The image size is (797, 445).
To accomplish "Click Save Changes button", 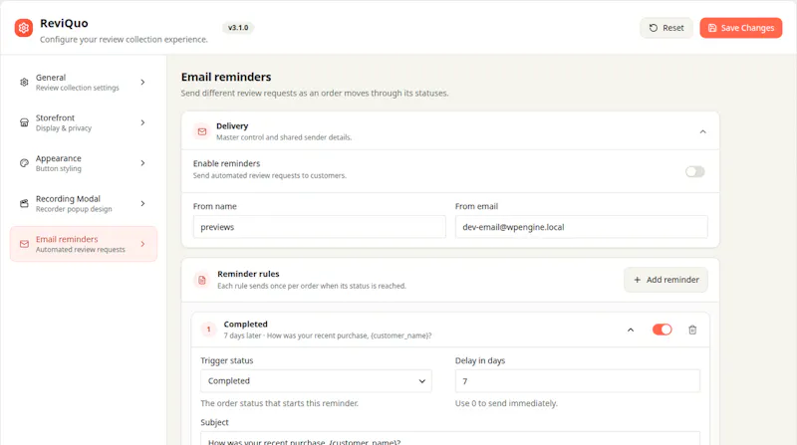I will click(741, 28).
